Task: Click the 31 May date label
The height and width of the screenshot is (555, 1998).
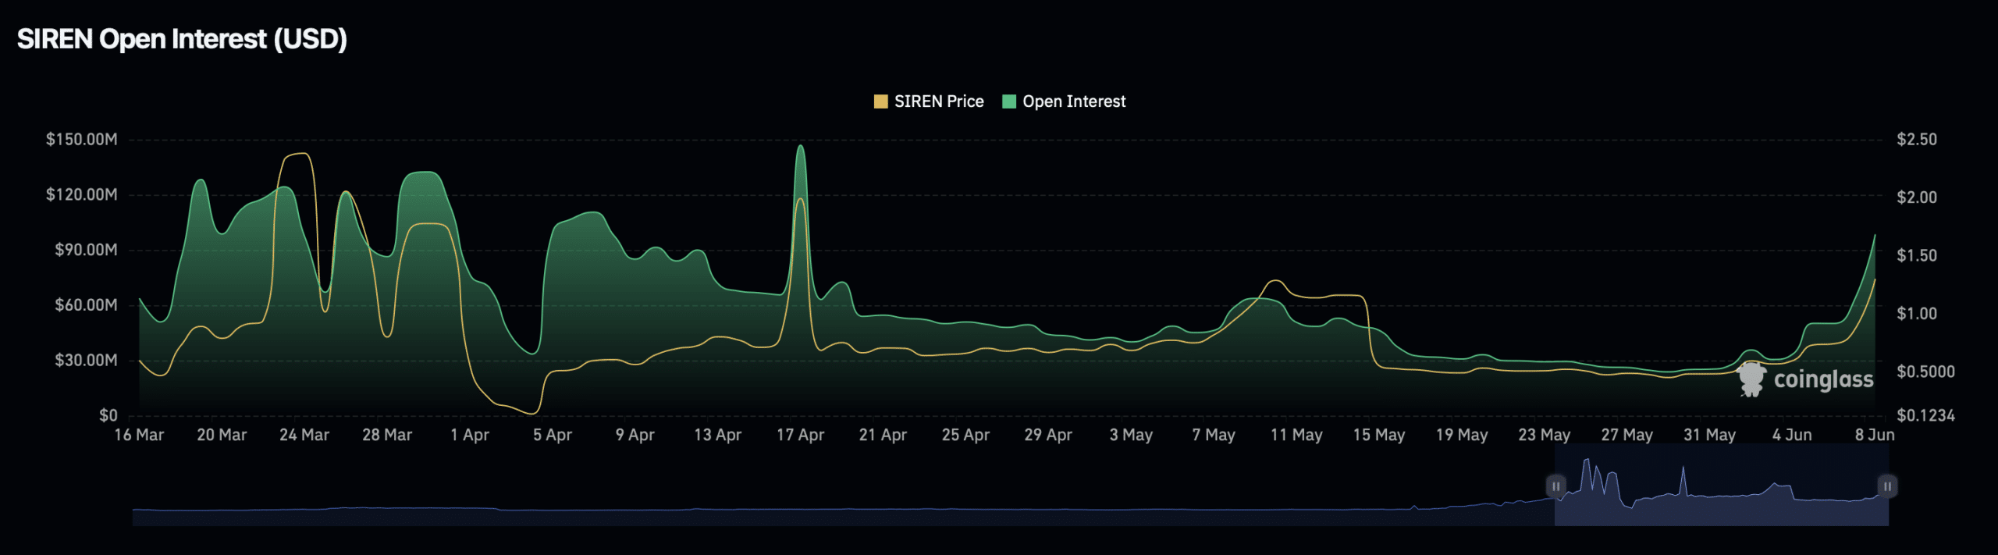Action: 1710,435
